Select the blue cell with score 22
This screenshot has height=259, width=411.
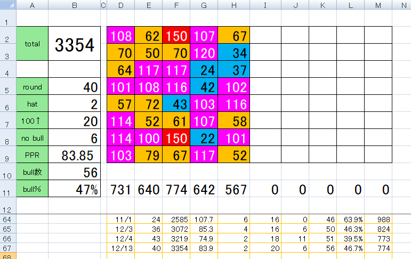point(204,137)
